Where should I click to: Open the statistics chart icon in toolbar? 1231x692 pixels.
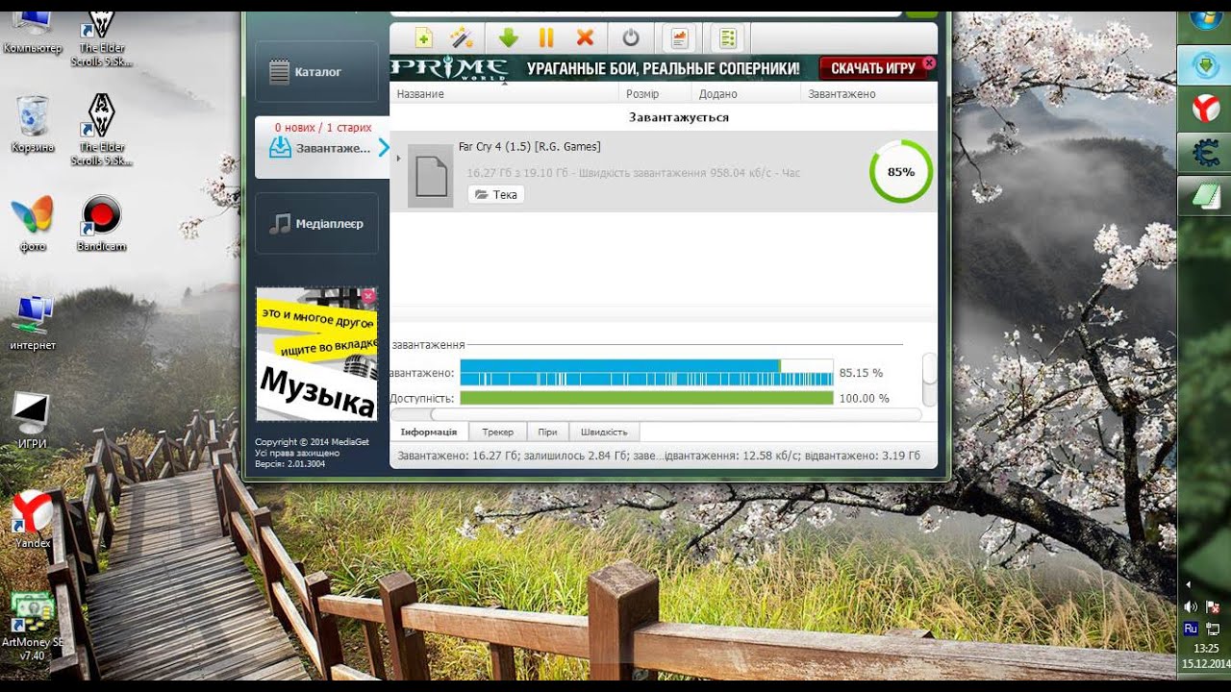(680, 38)
